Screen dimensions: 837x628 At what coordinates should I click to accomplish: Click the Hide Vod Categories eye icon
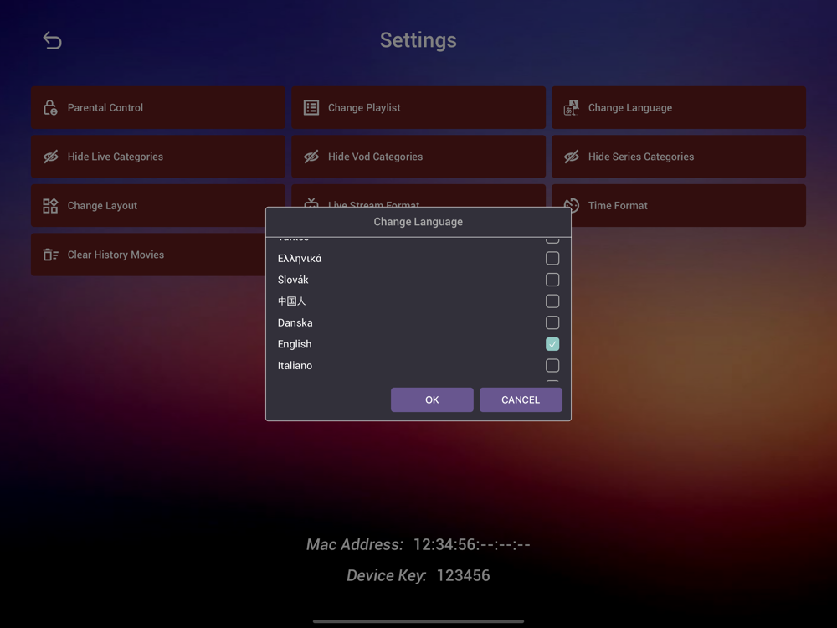[x=311, y=157]
